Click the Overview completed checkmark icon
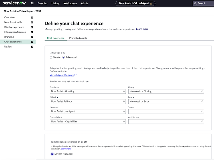Viewport: 214px width, 160px height. point(32,17)
